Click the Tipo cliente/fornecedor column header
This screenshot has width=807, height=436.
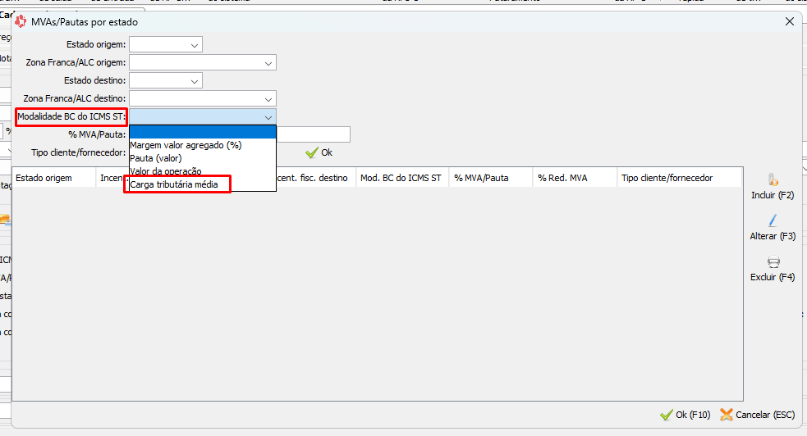click(x=680, y=178)
